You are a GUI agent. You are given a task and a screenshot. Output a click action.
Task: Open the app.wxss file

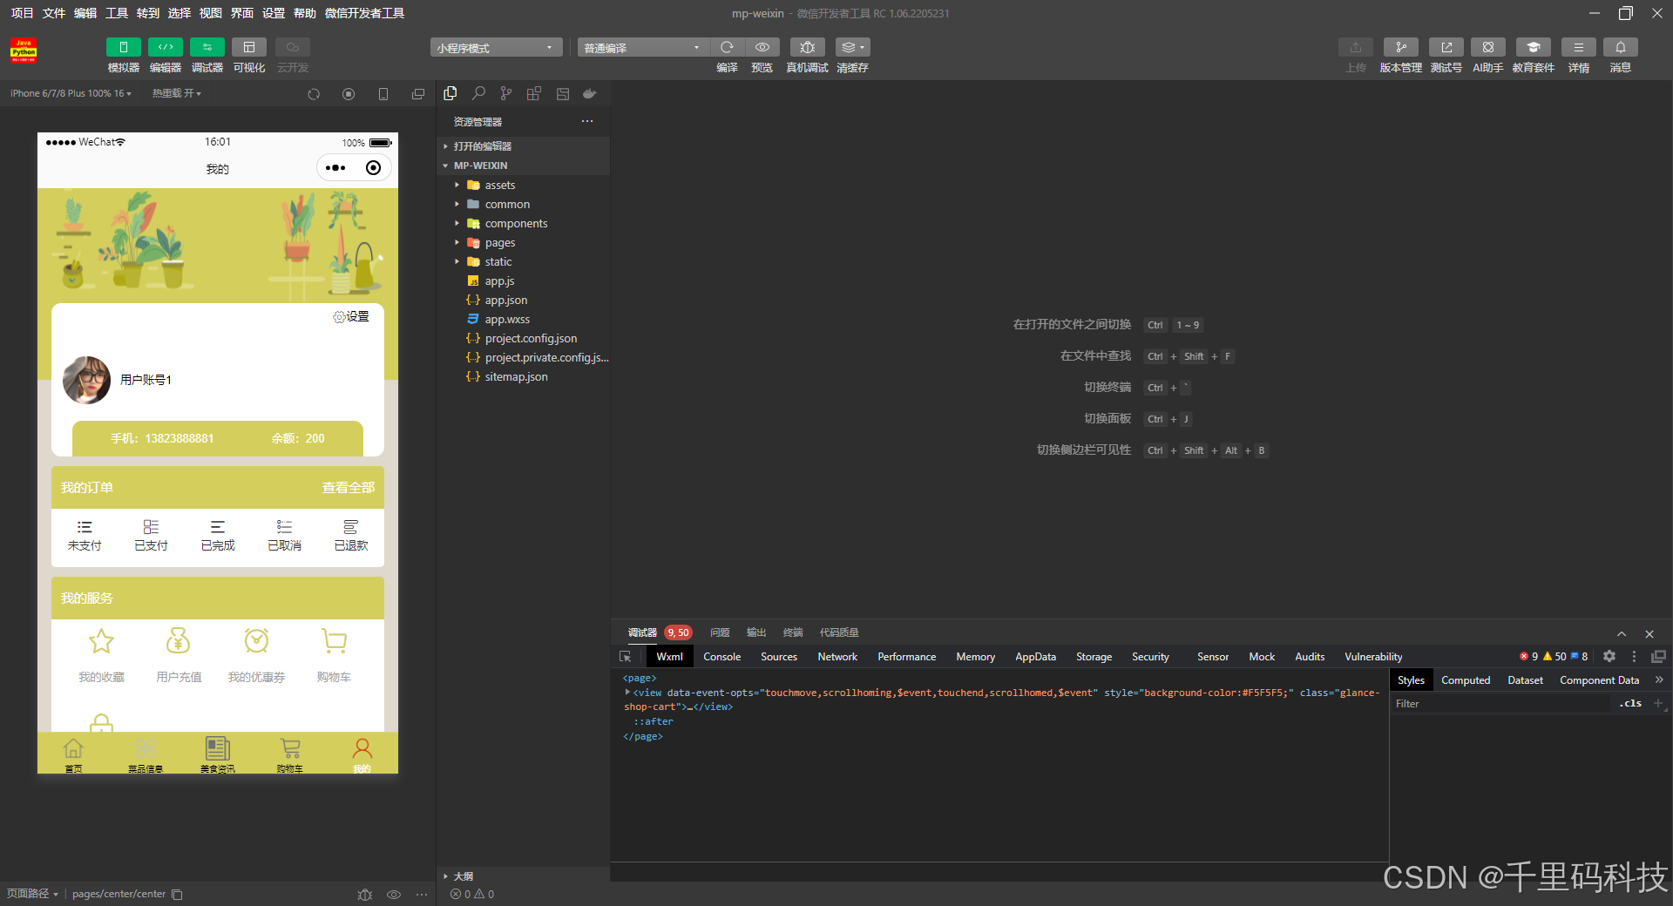click(x=523, y=319)
